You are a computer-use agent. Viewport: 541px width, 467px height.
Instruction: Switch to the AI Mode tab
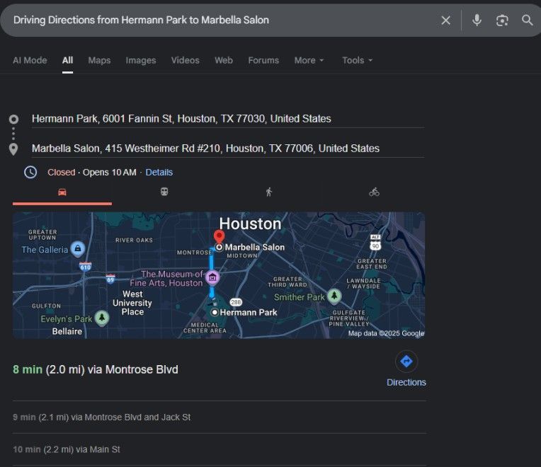(x=30, y=60)
